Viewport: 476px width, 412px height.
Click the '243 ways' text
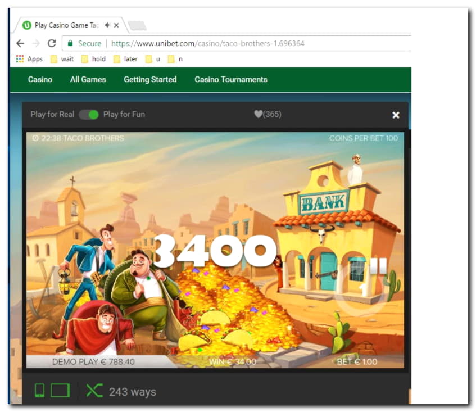click(133, 392)
